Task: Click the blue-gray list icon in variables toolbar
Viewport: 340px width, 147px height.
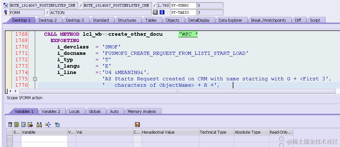Action: pyautogui.click(x=24, y=124)
